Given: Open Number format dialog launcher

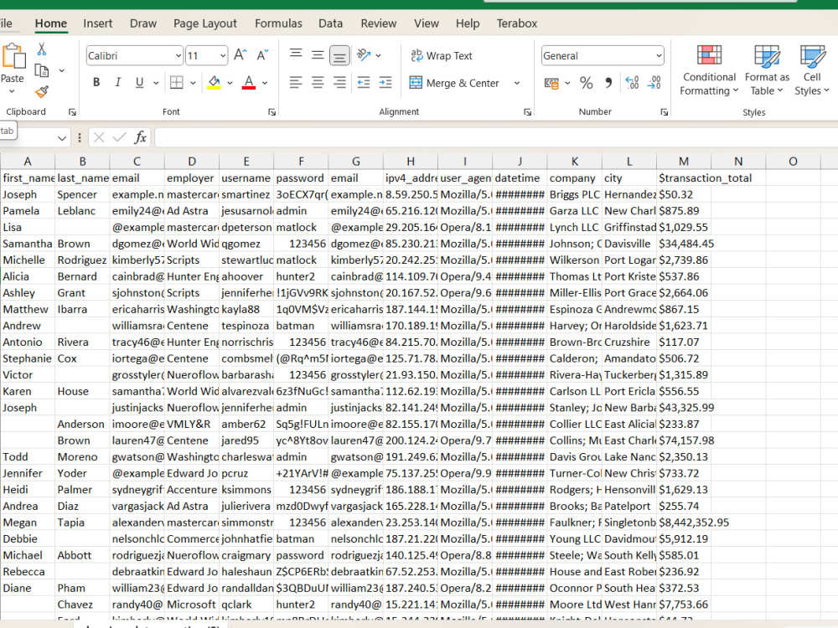Looking at the screenshot, I should coord(665,112).
